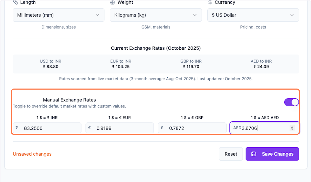Click the dollar sign icon beside Currency

pyautogui.click(x=210, y=2)
